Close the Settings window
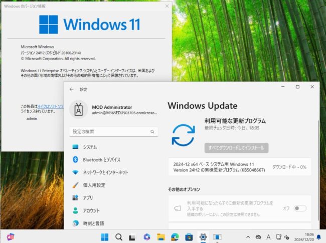This screenshot has height=243, width=326. [312, 87]
